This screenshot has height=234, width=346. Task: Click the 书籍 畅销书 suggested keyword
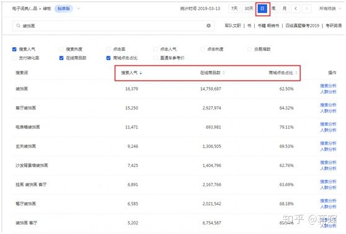point(268,25)
